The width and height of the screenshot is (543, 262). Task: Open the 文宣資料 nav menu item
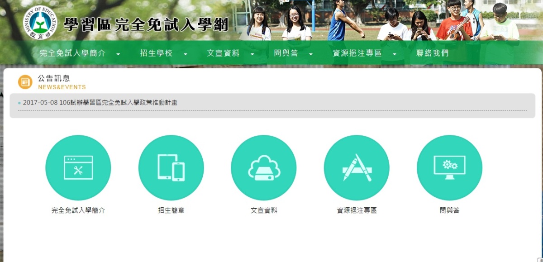click(223, 53)
